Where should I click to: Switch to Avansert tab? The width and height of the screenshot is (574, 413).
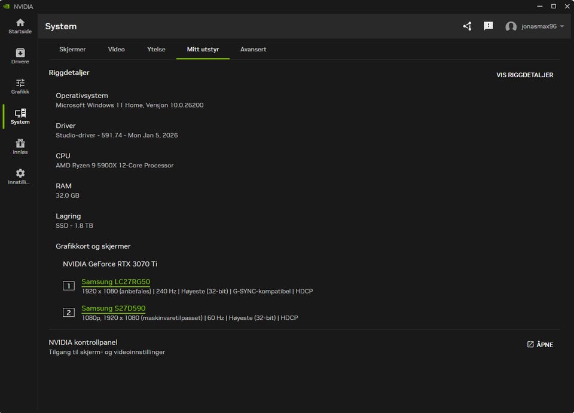[x=254, y=50]
